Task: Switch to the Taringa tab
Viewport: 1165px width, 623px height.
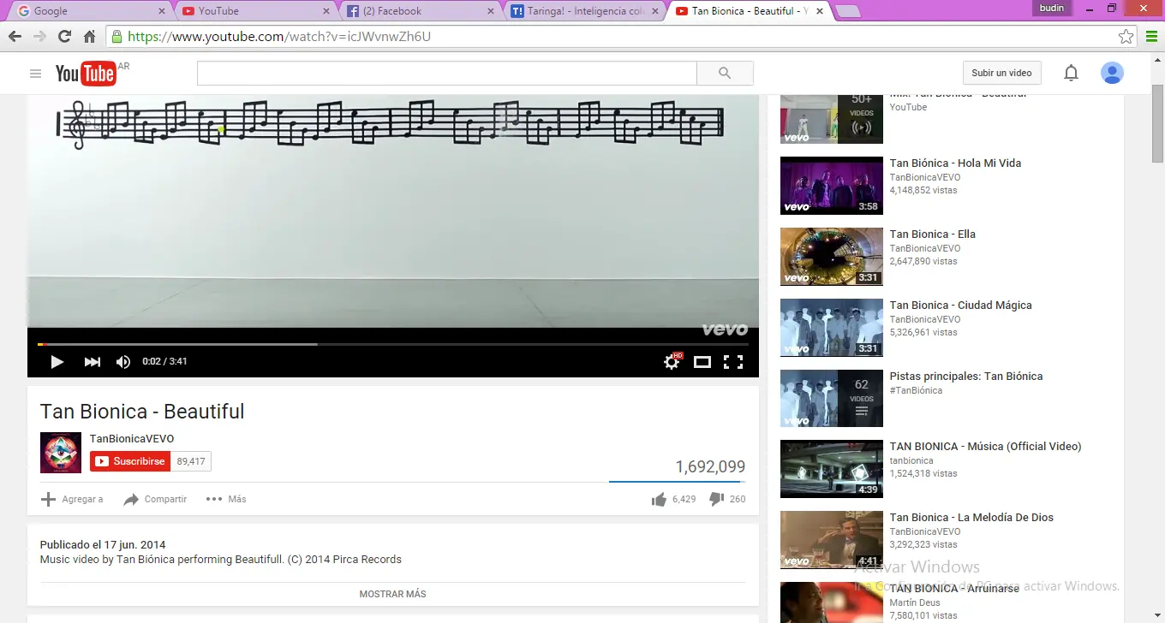Action: coord(583,11)
